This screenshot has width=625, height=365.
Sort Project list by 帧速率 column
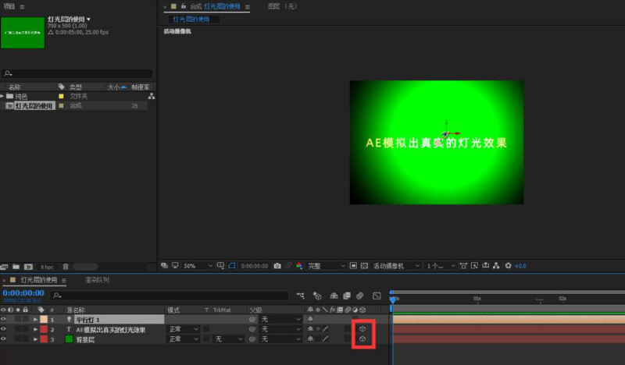141,87
